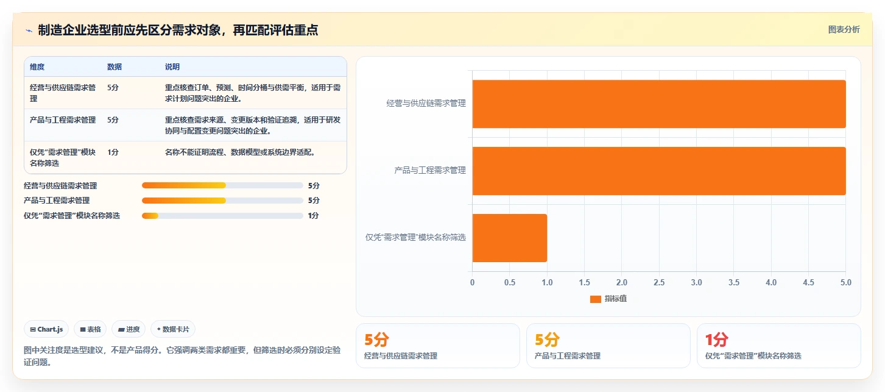This screenshot has height=392, width=885.
Task: Click chart bar for 仅凭"需求管理"模块名称筛选
Action: pyautogui.click(x=510, y=238)
